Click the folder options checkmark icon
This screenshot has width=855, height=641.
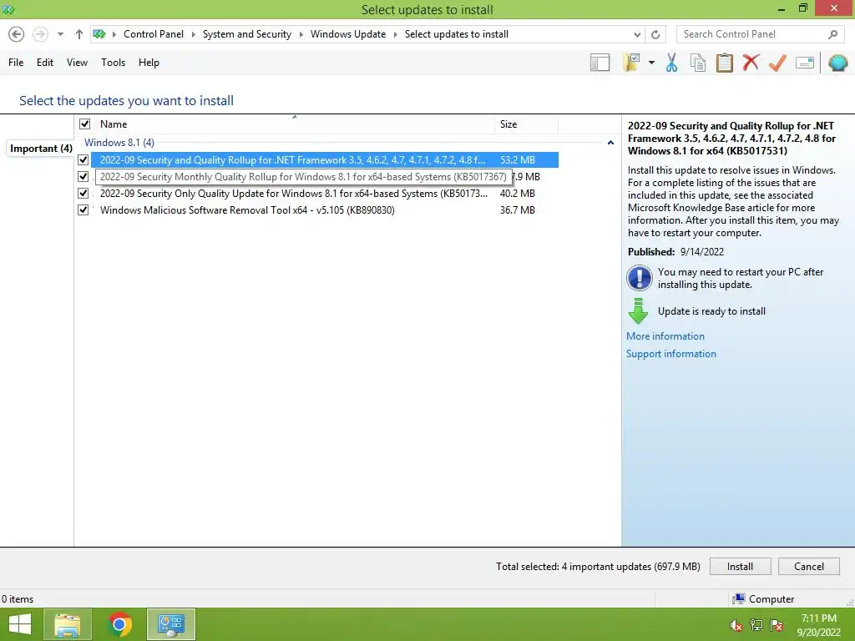tap(631, 63)
